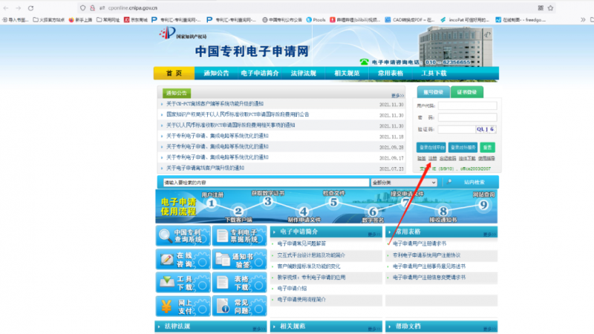This screenshot has width=594, height=334.
Task: Click the green 重置 reset button
Action: point(487,147)
